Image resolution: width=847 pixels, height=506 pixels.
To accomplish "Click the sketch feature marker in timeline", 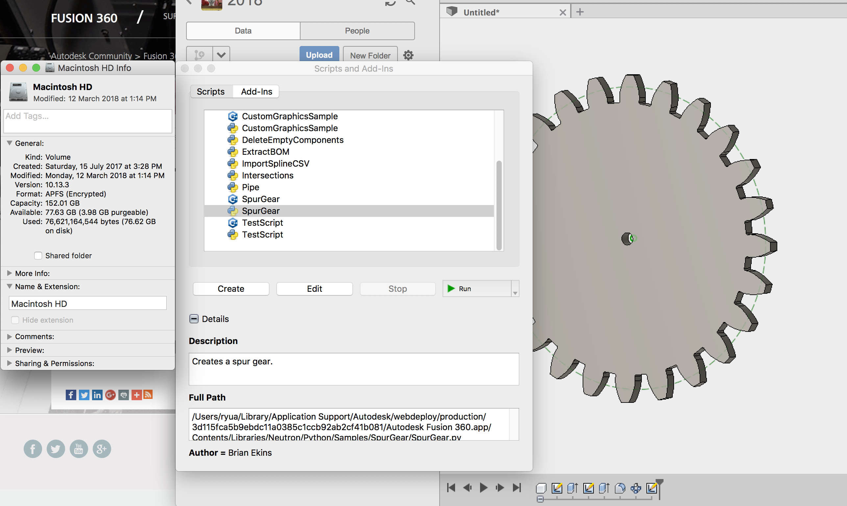I will (557, 488).
